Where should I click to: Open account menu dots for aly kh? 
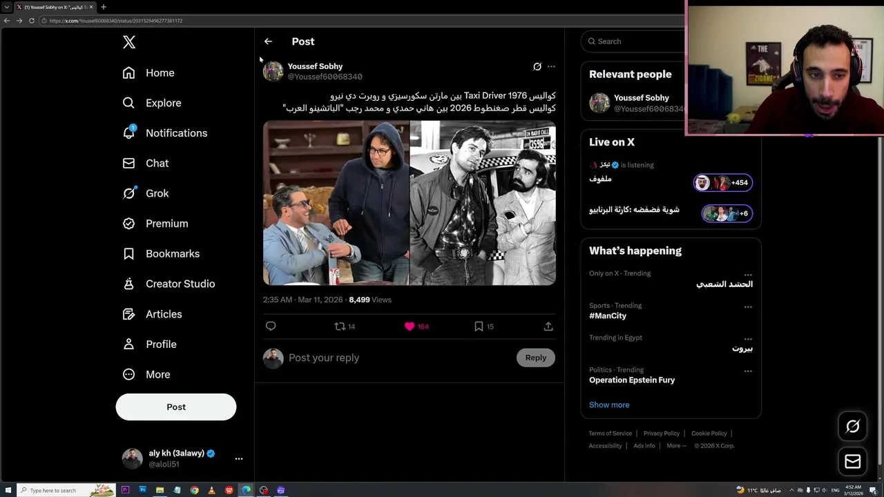click(x=238, y=458)
